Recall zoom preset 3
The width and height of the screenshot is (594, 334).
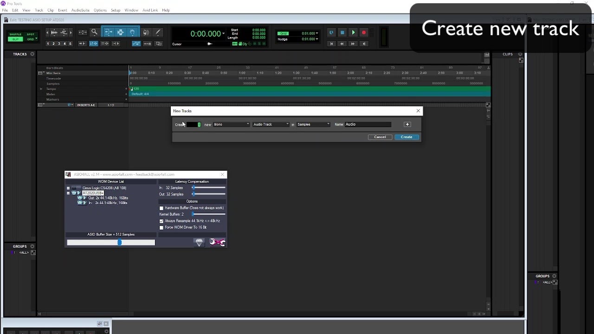click(59, 44)
